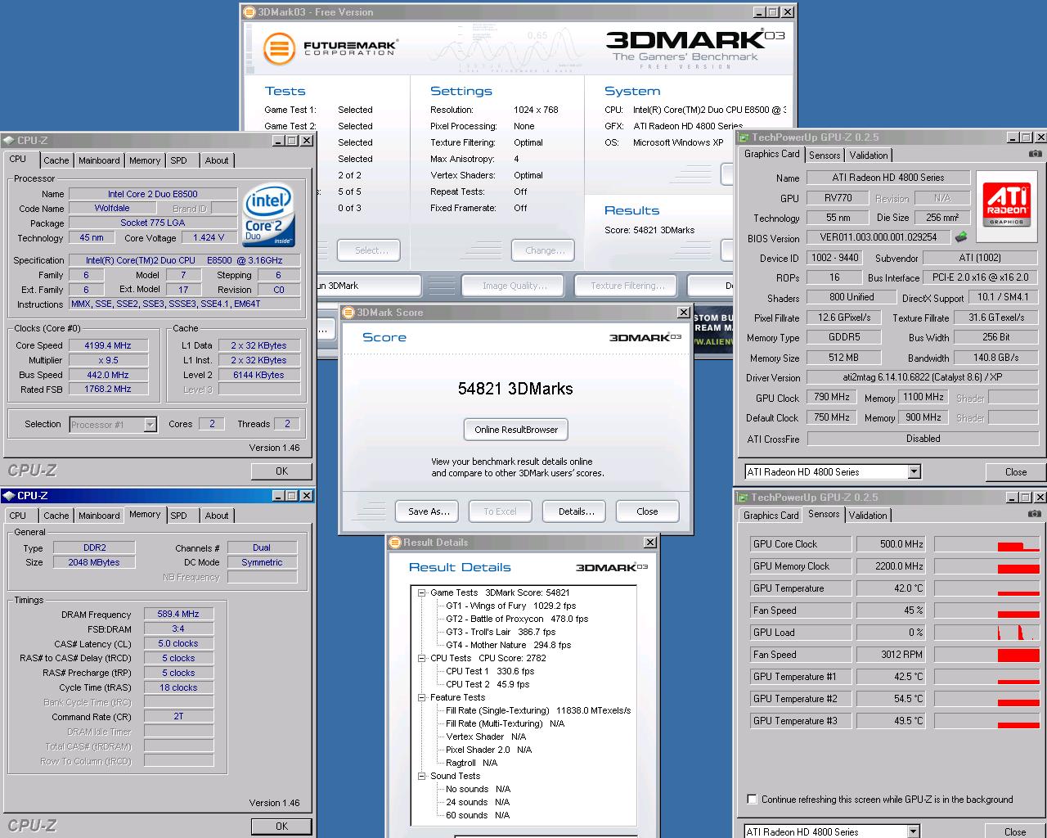1047x838 pixels.
Task: Click OK in top CPU-Z window
Action: tap(281, 471)
